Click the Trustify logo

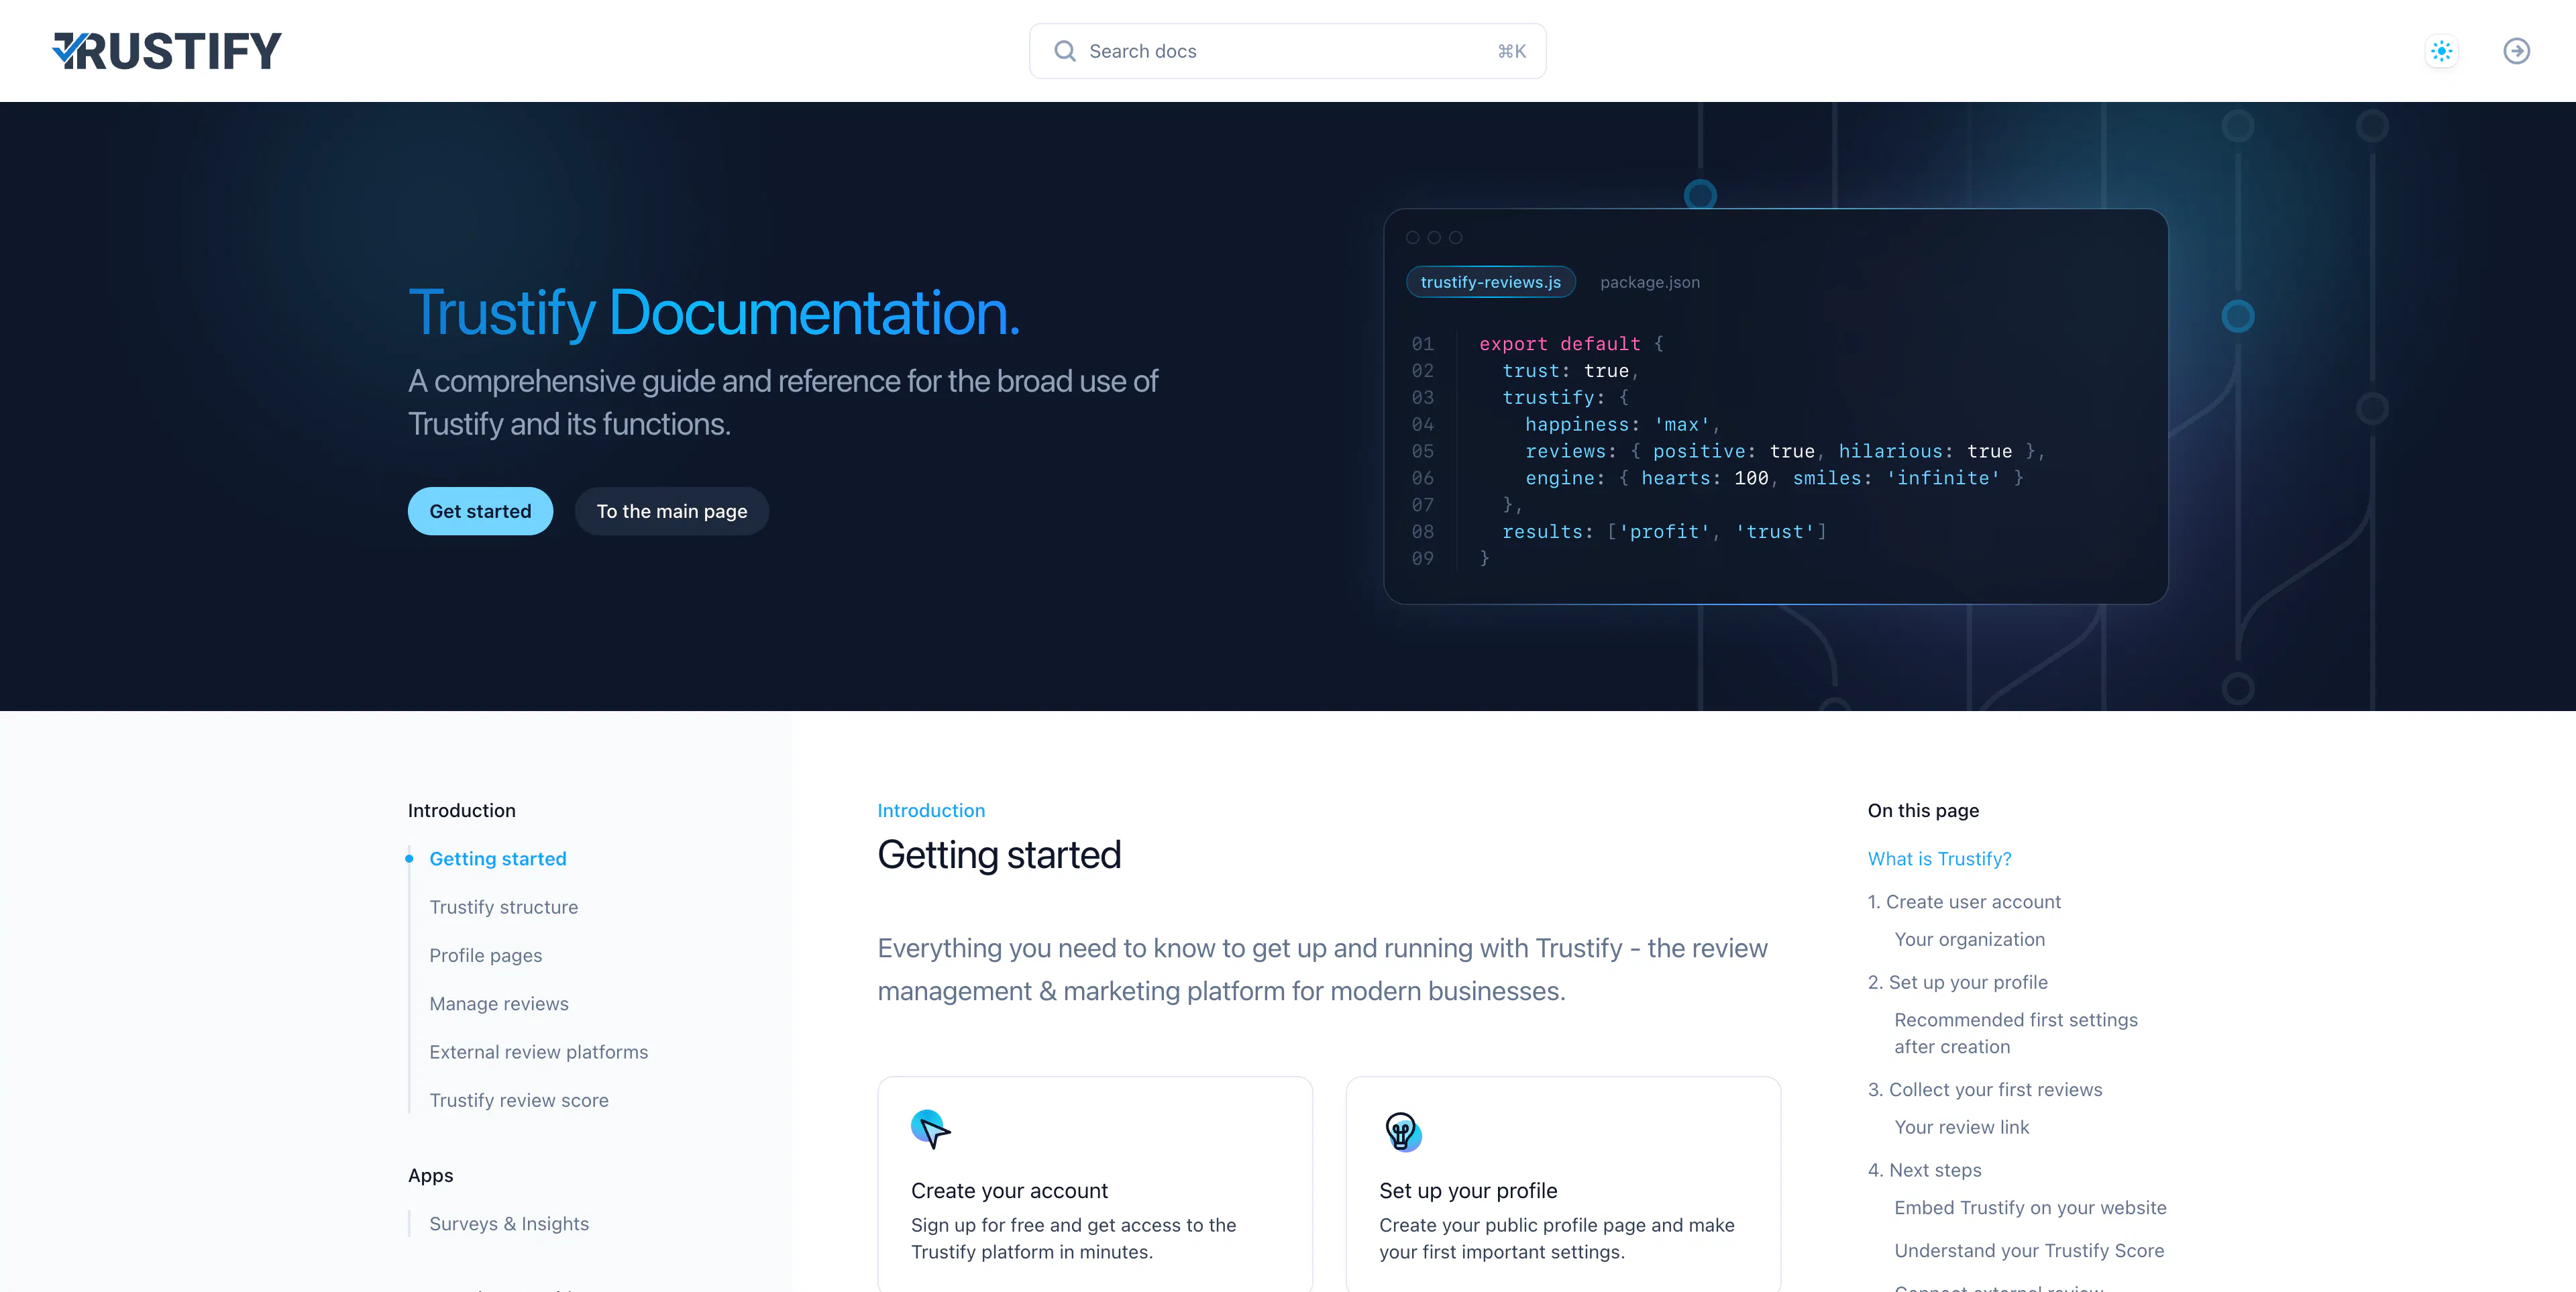pyautogui.click(x=166, y=50)
